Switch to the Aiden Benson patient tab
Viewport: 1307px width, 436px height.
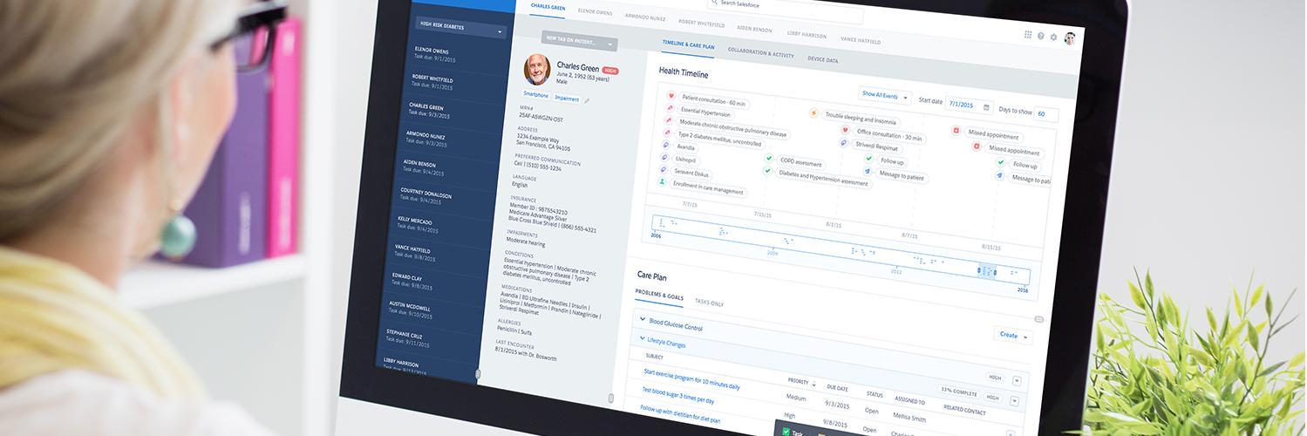[x=755, y=29]
